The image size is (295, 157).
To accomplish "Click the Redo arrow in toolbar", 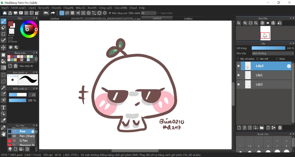I will click(53, 13).
